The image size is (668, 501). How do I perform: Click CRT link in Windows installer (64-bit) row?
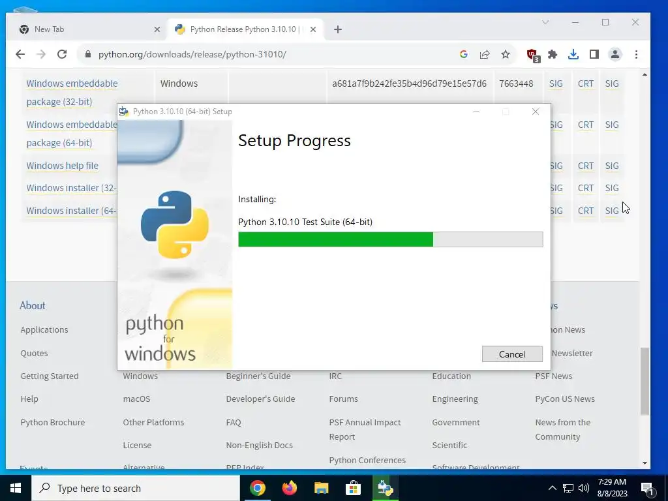[x=585, y=211]
